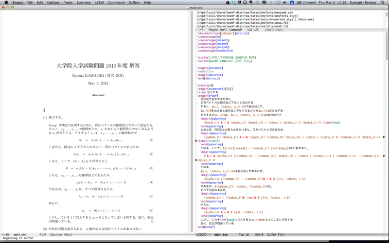Click the umsb.fd path in shell output
389x243 pixels.
pyautogui.click(x=243, y=26)
